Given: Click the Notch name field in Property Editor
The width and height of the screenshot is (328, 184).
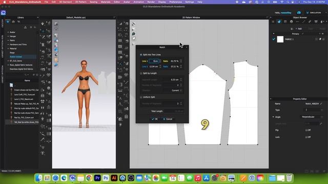Looking at the screenshot, I should (312, 104).
